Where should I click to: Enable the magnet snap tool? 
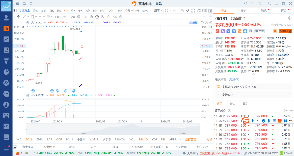click(x=91, y=17)
